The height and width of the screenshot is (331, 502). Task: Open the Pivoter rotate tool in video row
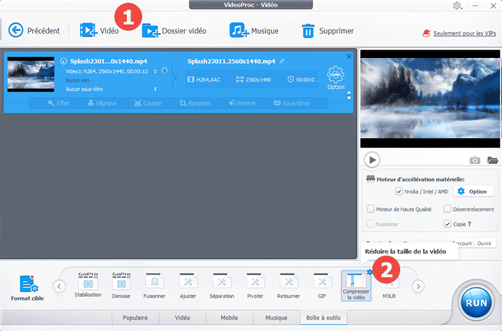coord(243,103)
